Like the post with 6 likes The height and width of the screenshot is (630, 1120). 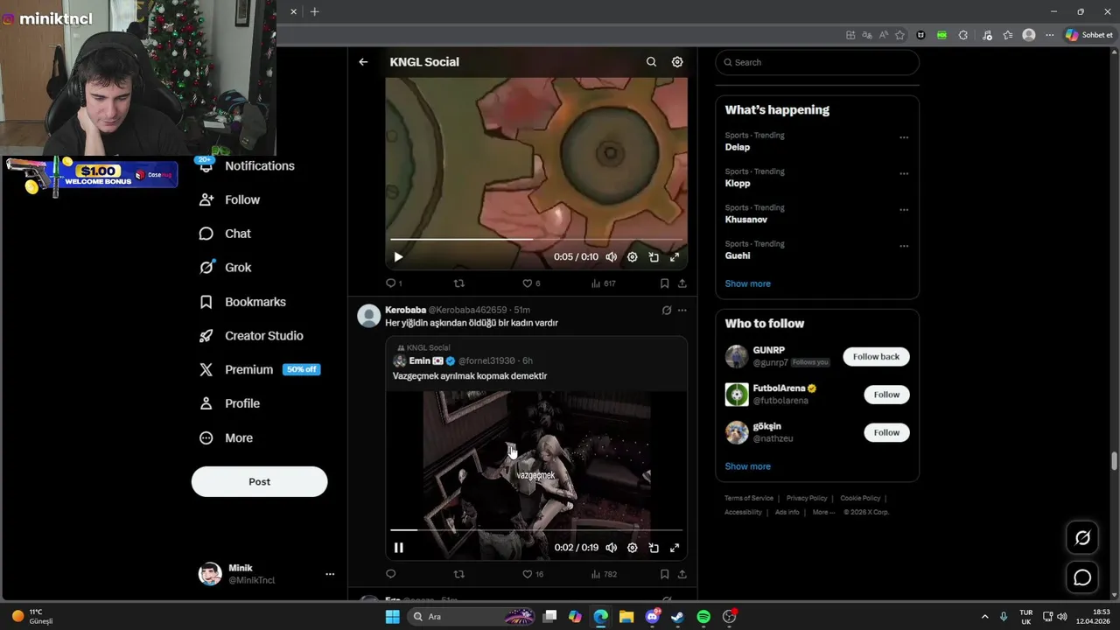(531, 283)
